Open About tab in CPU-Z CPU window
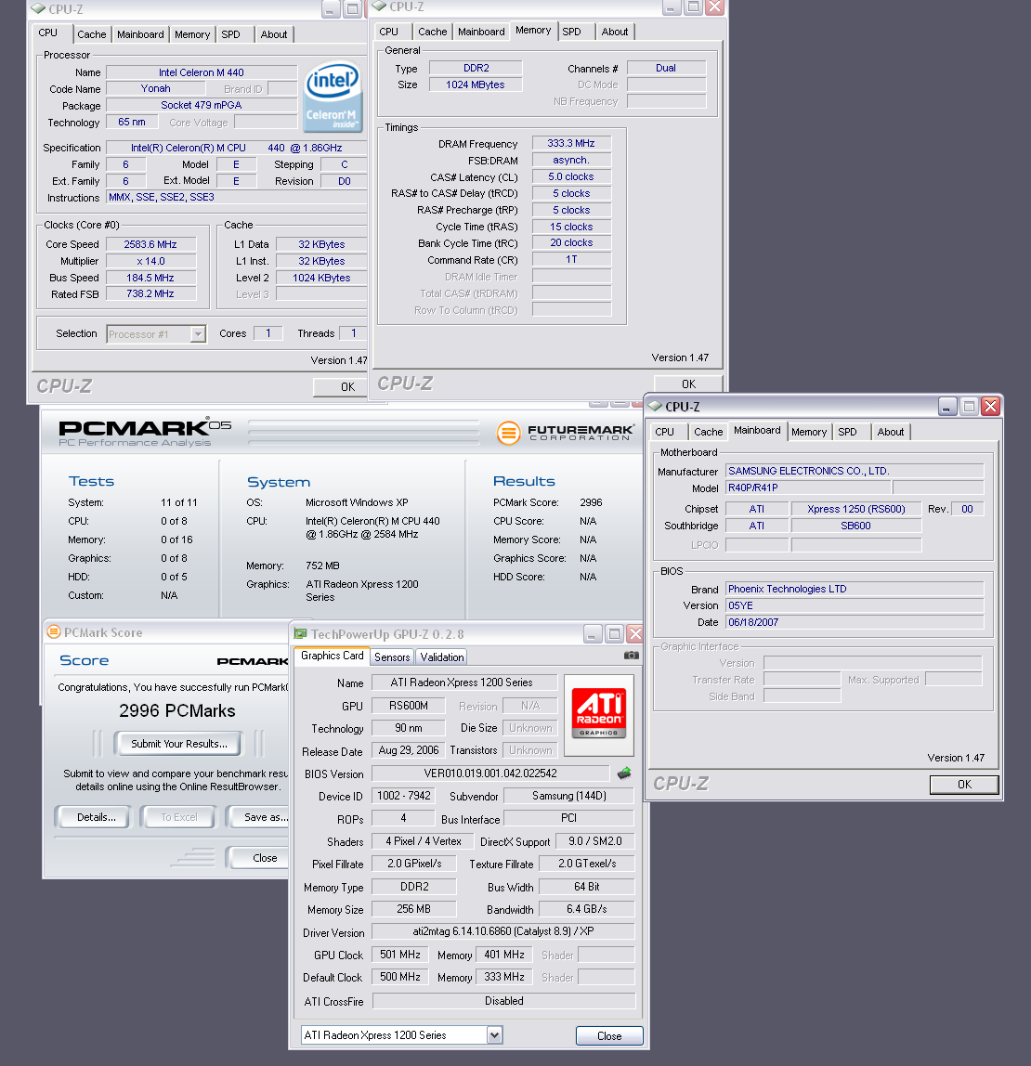This screenshot has height=1066, width=1031. click(x=274, y=34)
